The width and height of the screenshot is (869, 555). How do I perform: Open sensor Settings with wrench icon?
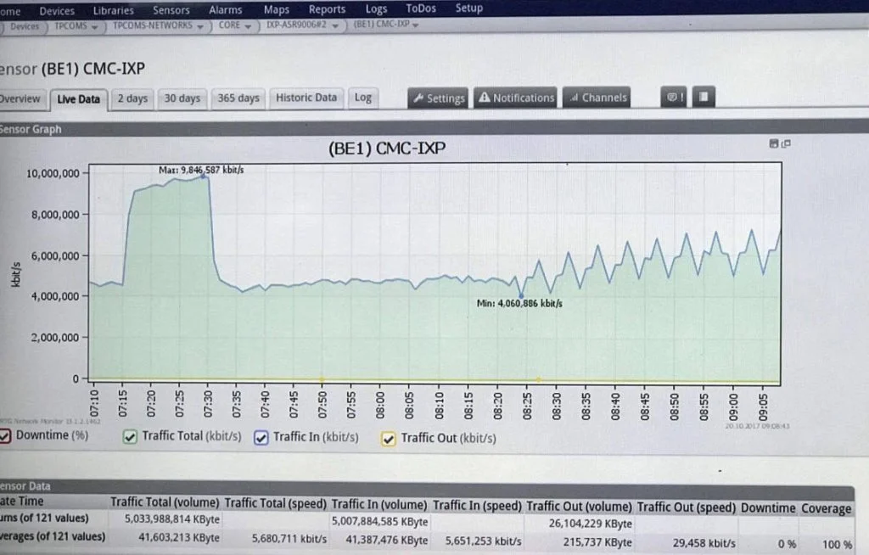[x=438, y=98]
